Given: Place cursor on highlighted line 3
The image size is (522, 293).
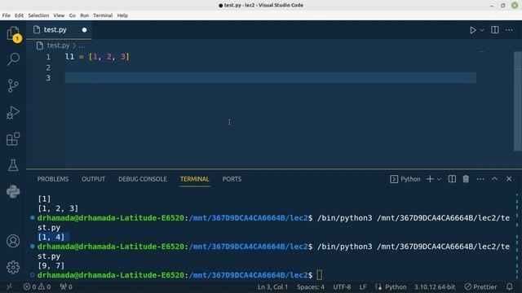Looking at the screenshot, I should [x=270, y=78].
